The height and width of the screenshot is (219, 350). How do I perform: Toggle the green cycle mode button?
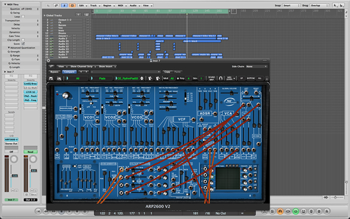296,211
